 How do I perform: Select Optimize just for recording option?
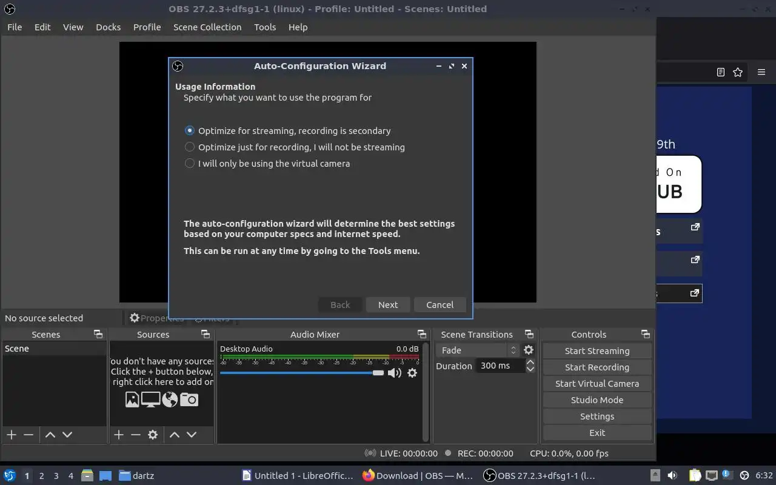tap(295, 147)
